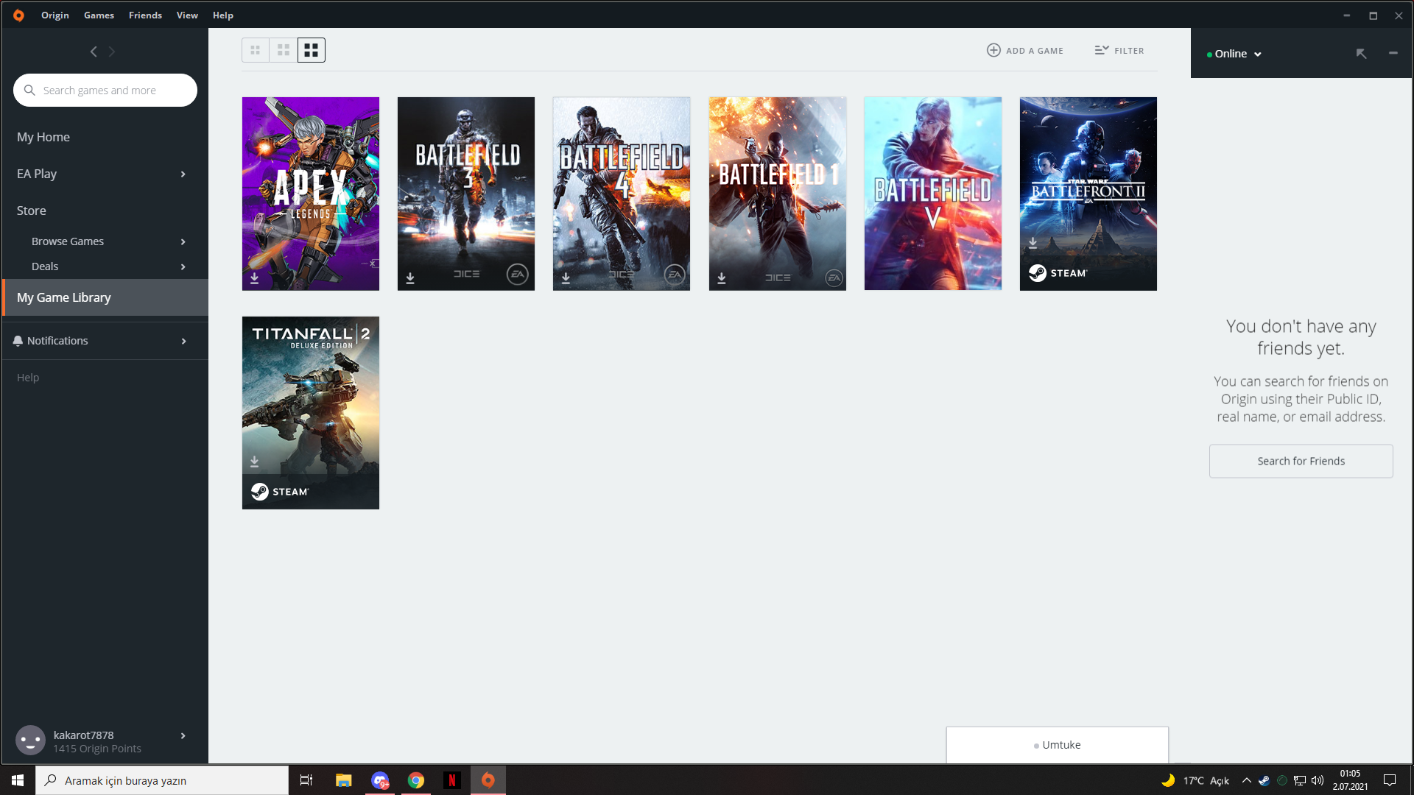1414x795 pixels.
Task: Switch to medium tile grid view
Action: click(x=283, y=50)
